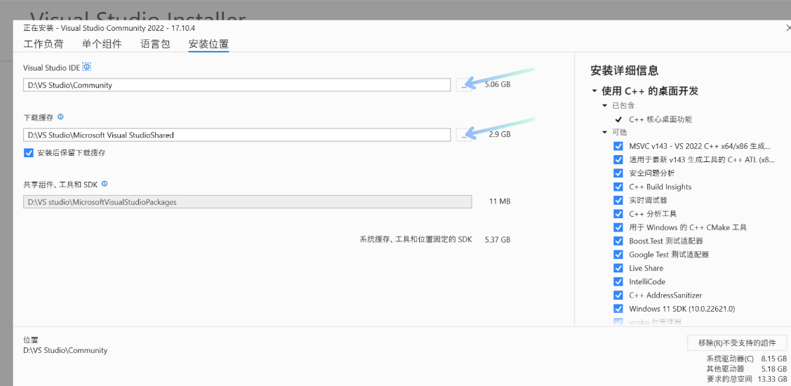Browse for Visual Studio IDE install folder
Image resolution: width=791 pixels, height=386 pixels.
pos(464,86)
